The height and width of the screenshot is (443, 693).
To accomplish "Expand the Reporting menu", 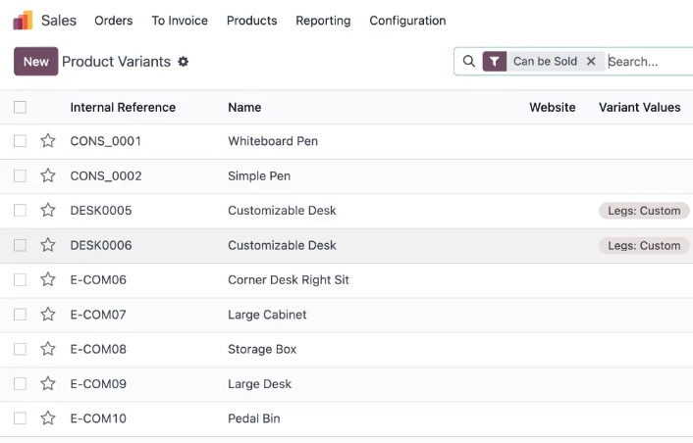I will click(x=323, y=21).
